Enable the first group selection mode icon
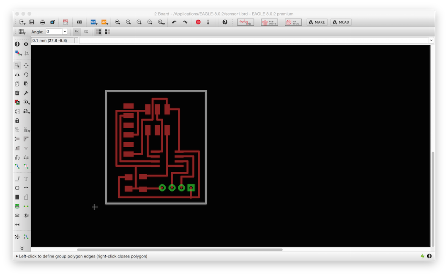 tap(98, 32)
